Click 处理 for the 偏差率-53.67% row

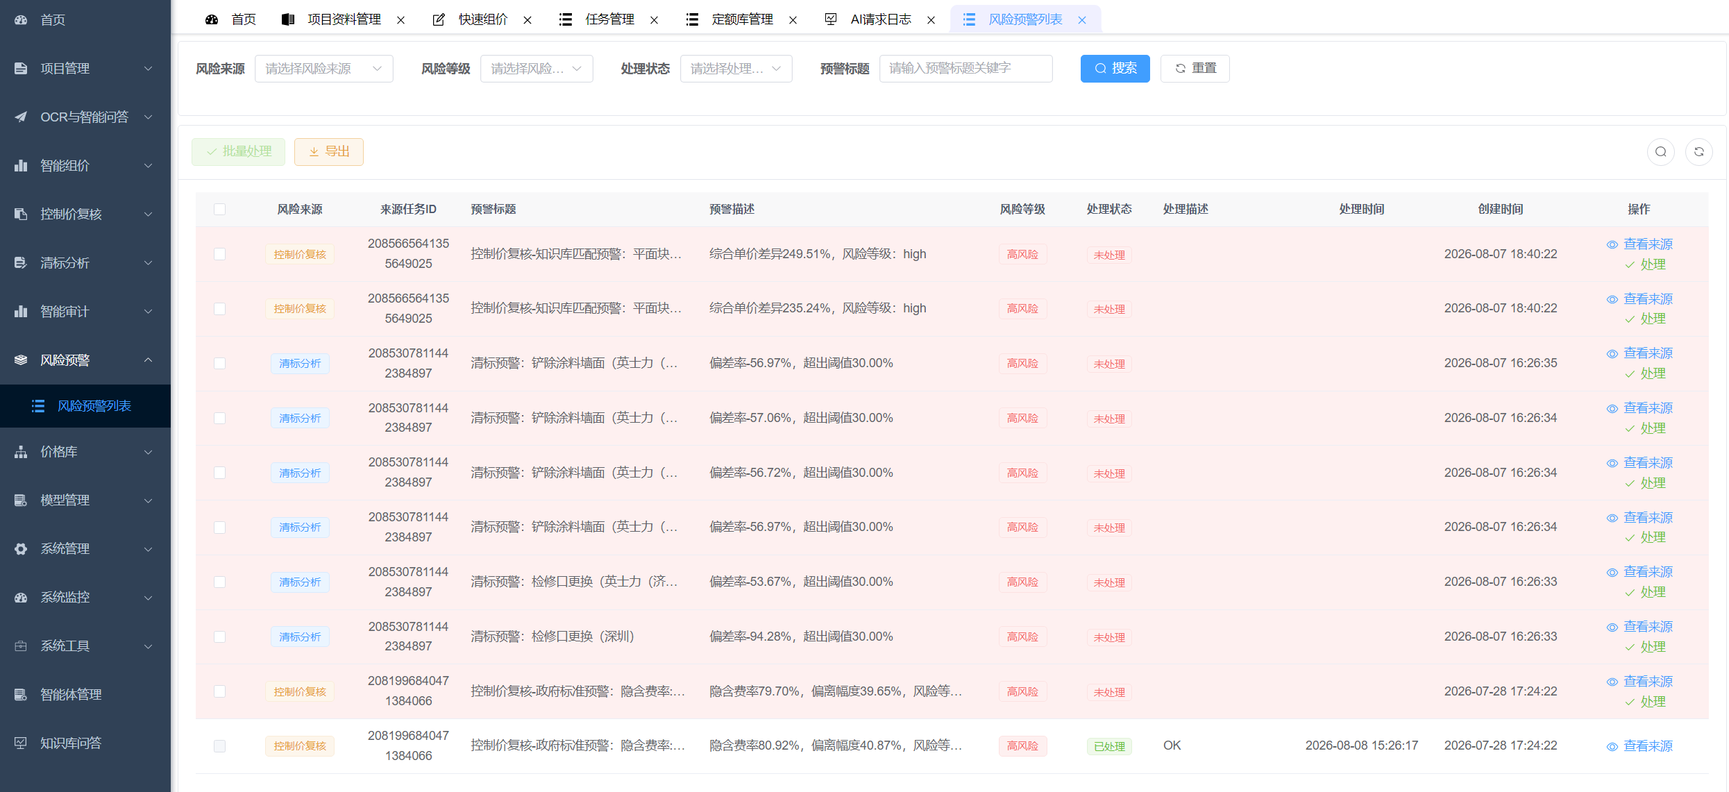(1645, 592)
